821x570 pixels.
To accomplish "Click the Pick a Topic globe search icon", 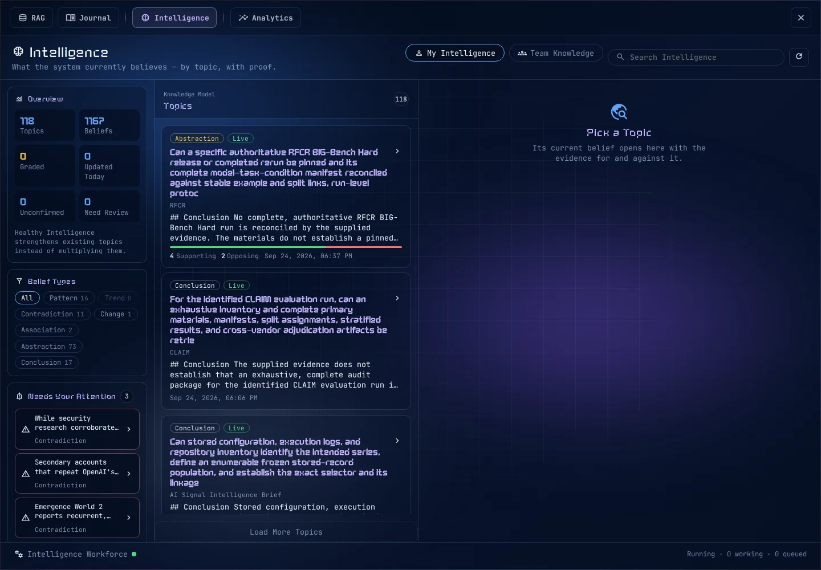I will 619,112.
